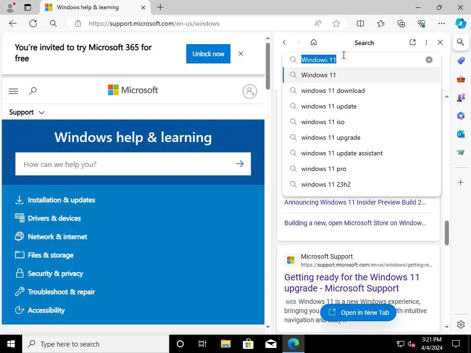The width and height of the screenshot is (471, 353).
Task: Select 'windows 11 pro' suggestion
Action: pos(362,169)
